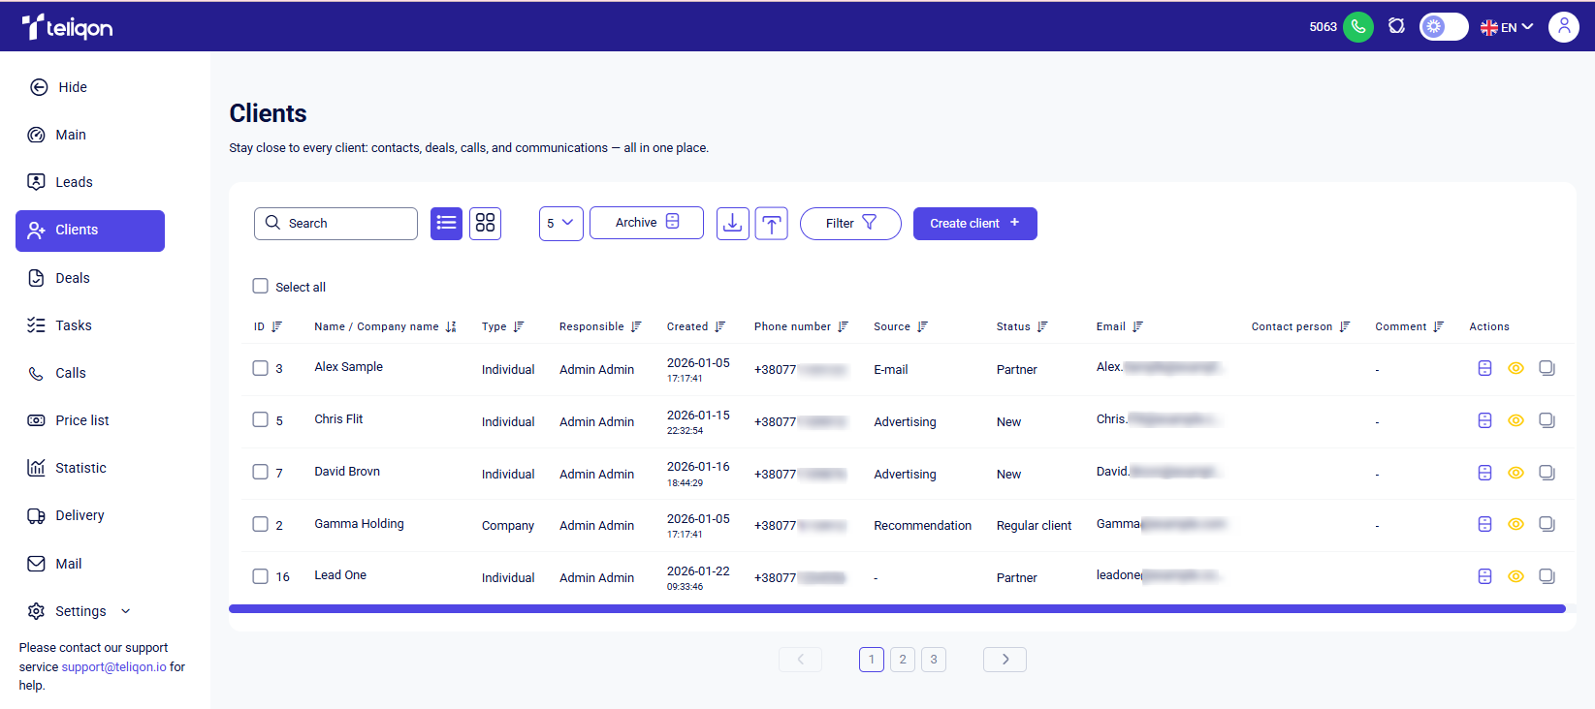Check the Select all checkbox
1595x709 pixels.
(x=260, y=286)
